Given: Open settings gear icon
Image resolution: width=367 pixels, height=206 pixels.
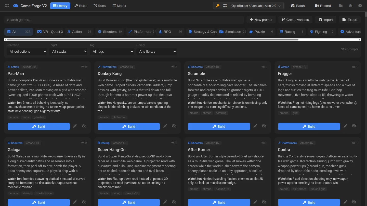Looking at the screenshot, I should point(350,6).
